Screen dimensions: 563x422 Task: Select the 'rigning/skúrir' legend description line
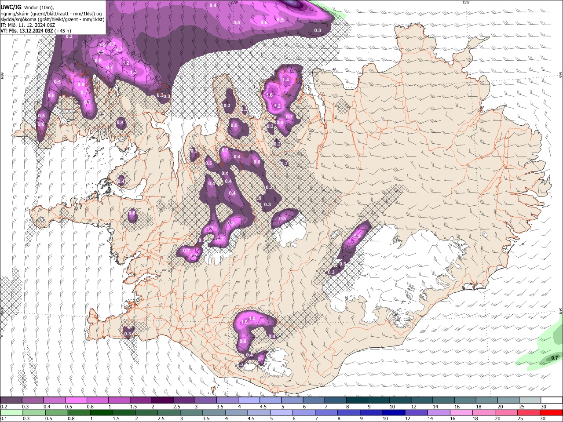point(51,13)
